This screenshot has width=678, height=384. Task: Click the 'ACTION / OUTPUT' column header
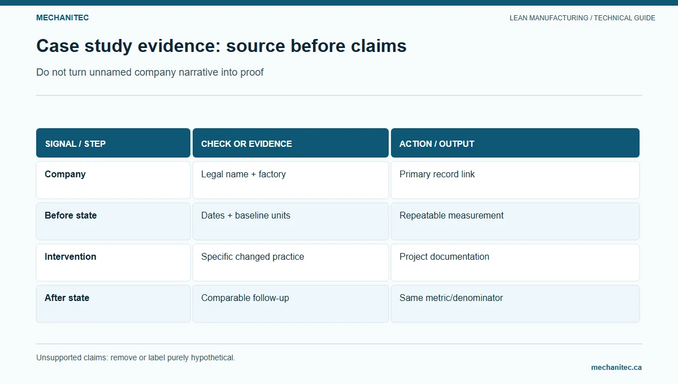[515, 143]
